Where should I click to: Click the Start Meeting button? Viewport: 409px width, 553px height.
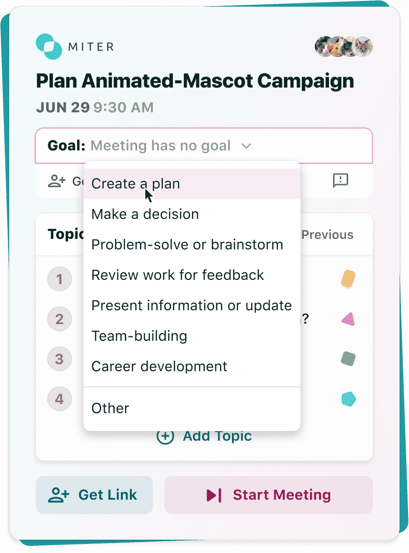click(x=269, y=495)
